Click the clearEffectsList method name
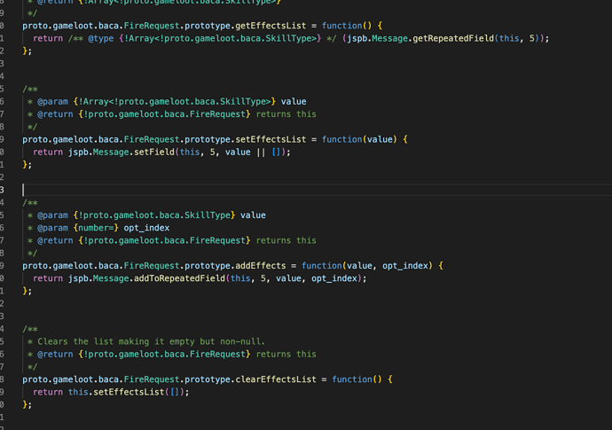The width and height of the screenshot is (612, 430). click(276, 379)
